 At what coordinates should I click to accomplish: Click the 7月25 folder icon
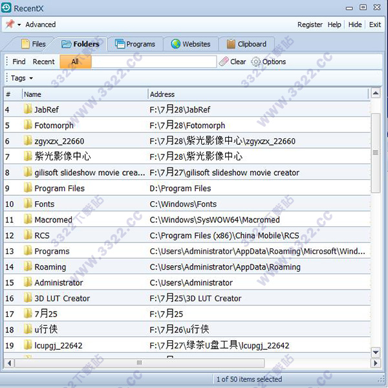28,314
